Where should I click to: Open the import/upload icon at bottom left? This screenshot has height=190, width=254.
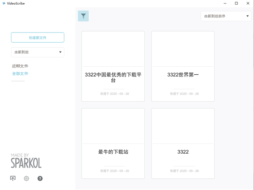click(x=13, y=178)
